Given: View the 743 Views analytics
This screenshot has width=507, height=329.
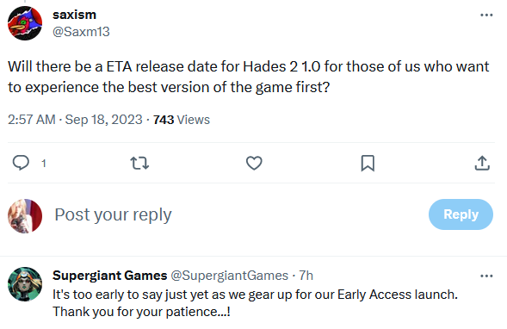Looking at the screenshot, I should (182, 120).
